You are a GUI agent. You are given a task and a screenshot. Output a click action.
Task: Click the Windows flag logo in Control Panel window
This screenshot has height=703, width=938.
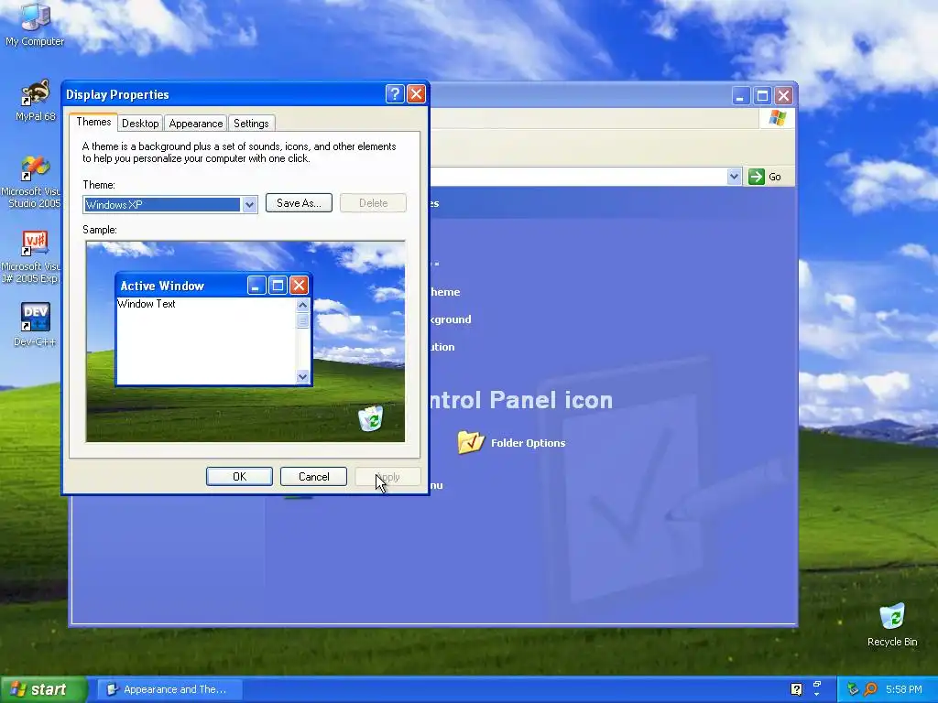(x=777, y=118)
